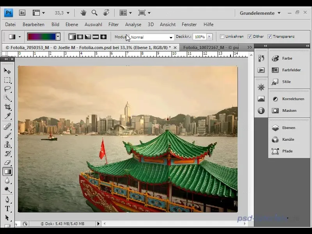Image resolution: width=312 pixels, height=234 pixels.
Task: Open the gradient picker dropdown arrow
Action: 58,37
